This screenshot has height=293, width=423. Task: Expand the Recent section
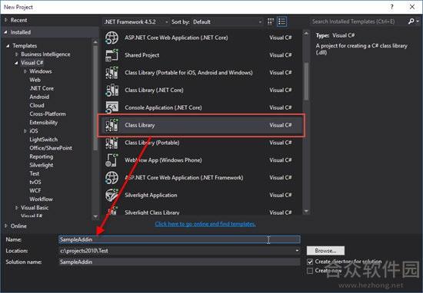[x=6, y=20]
